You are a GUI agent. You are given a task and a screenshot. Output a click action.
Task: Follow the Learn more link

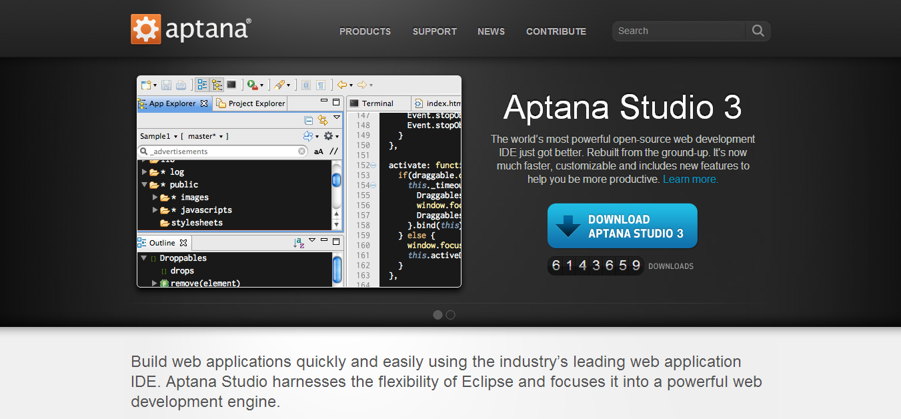(x=690, y=179)
